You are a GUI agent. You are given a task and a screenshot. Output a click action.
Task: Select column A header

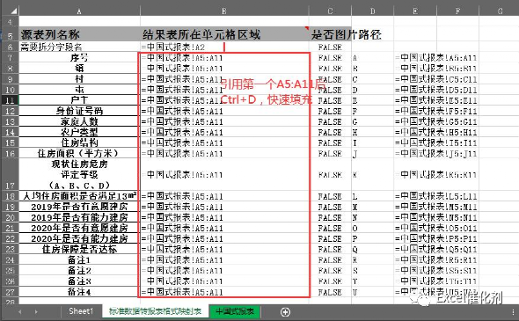79,11
